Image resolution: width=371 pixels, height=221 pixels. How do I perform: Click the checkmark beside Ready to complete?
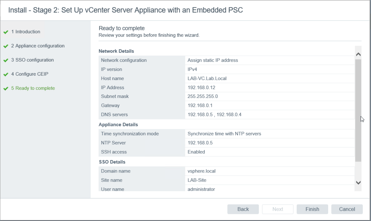point(6,88)
